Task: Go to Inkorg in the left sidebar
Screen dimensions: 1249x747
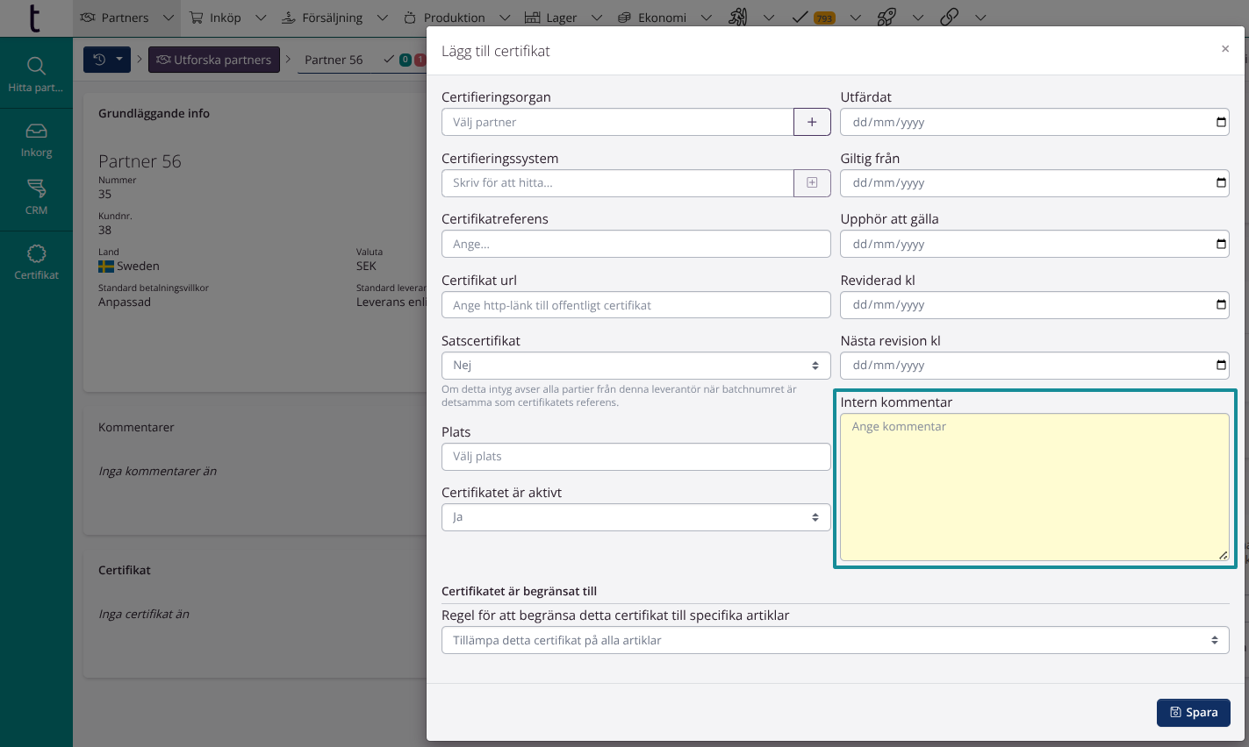Action: (36, 139)
